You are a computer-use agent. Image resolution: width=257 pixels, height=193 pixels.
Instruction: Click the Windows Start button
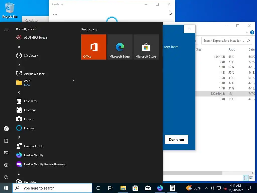click(6, 188)
